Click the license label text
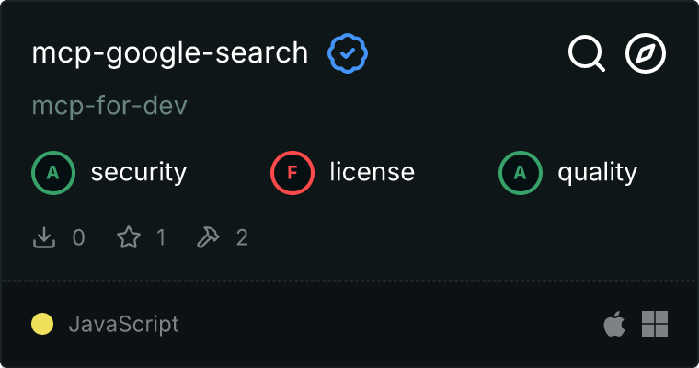Viewport: 699px width, 368px height. tap(372, 172)
